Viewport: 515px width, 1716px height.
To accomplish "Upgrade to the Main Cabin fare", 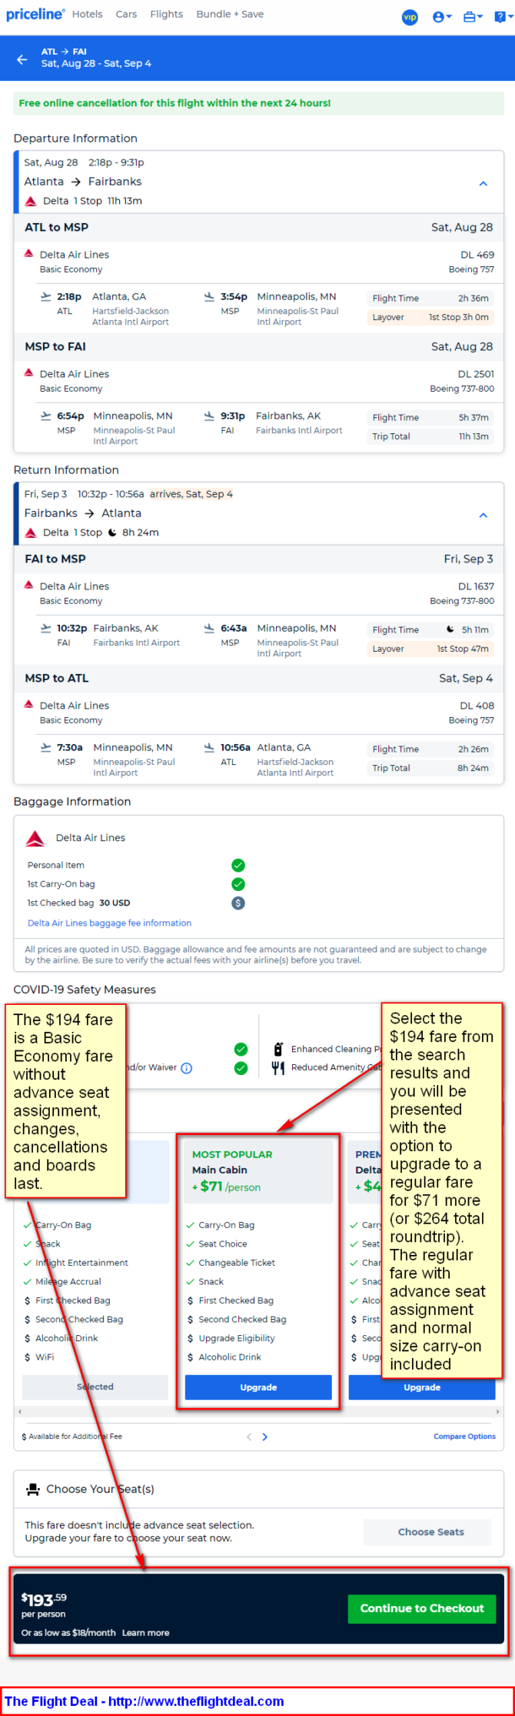I will [x=258, y=1387].
